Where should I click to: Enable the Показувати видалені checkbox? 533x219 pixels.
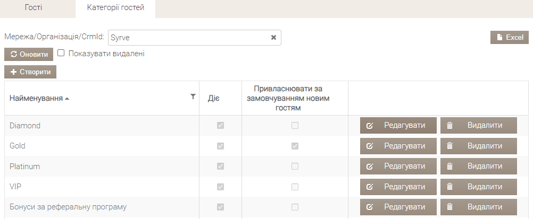(x=61, y=53)
